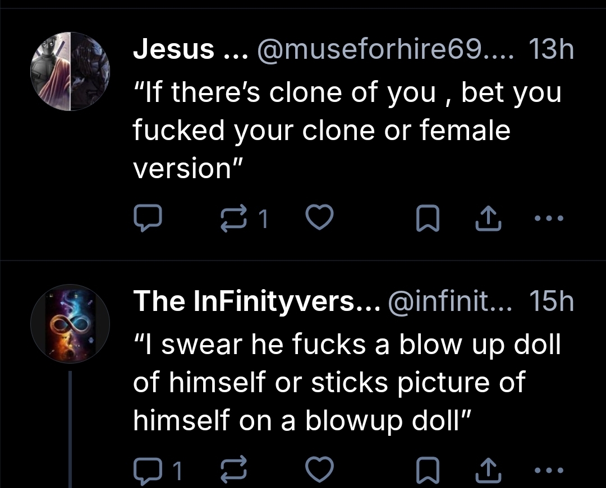
Task: Open The InFinityverse infinity avatar
Action: tap(70, 324)
